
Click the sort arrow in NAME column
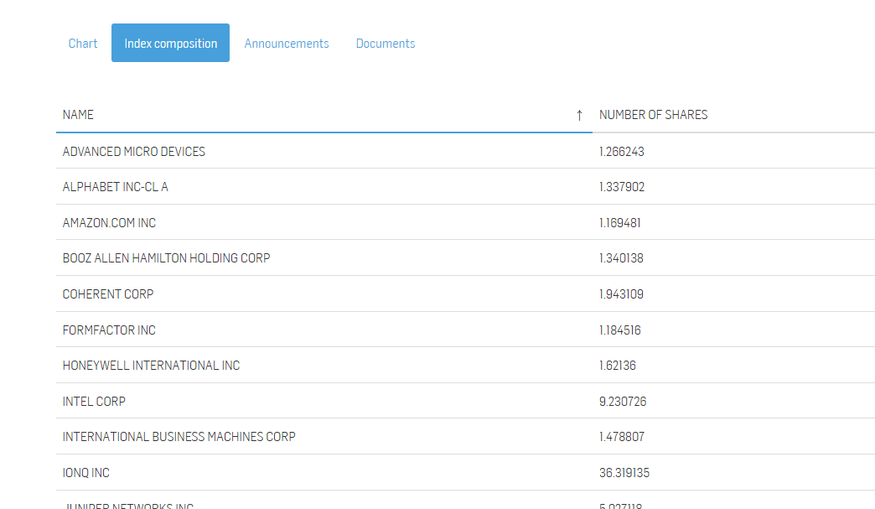pyautogui.click(x=579, y=115)
